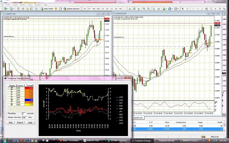
Task: Zoom in on the chart
Action: [144, 9]
